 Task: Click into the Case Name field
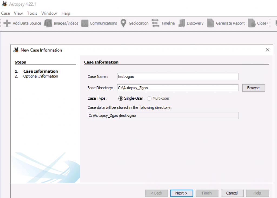pyautogui.click(x=177, y=77)
